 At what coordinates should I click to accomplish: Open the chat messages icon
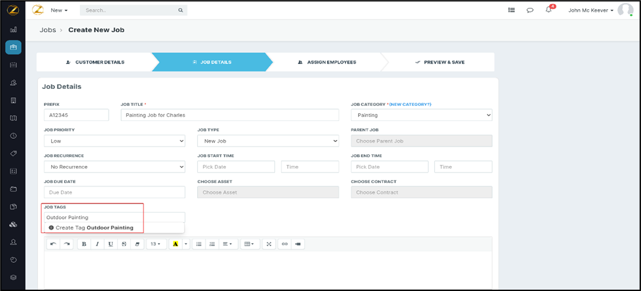coord(530,10)
